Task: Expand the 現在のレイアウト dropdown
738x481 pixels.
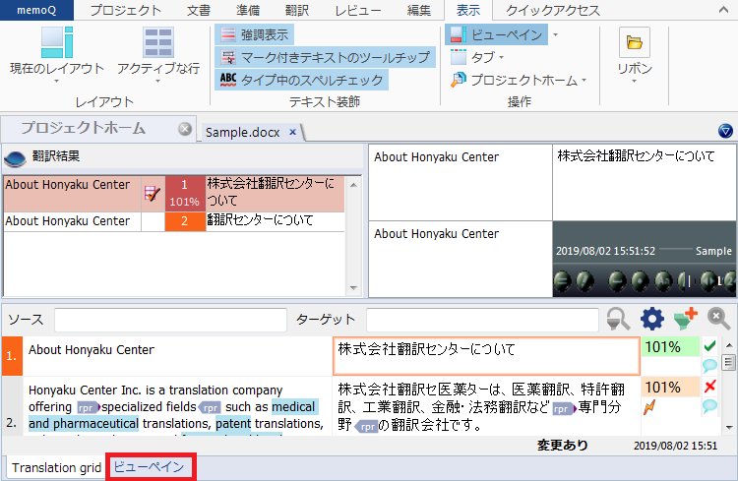Action: [x=56, y=68]
